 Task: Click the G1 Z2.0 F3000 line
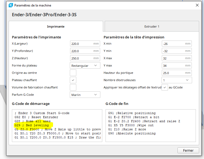point(58,129)
